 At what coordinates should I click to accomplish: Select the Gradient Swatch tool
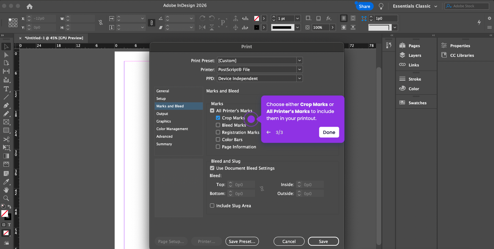[x=6, y=156]
